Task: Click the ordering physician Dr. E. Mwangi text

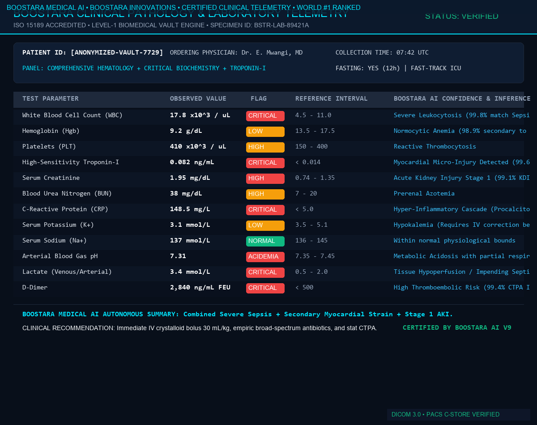Action: click(x=236, y=52)
